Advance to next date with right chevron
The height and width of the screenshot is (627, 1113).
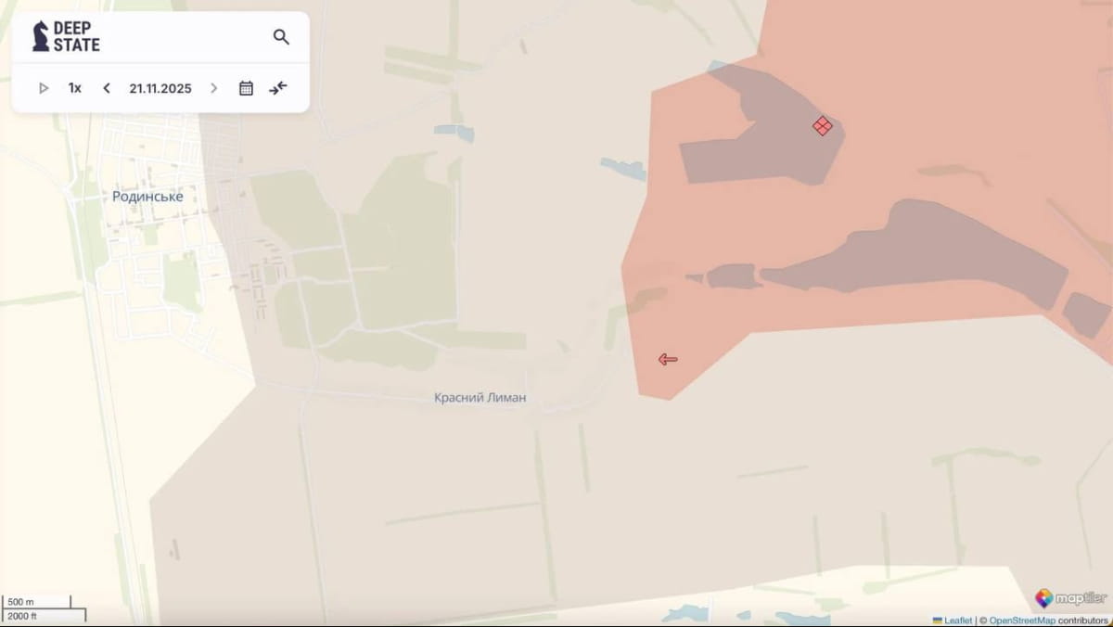coord(214,88)
